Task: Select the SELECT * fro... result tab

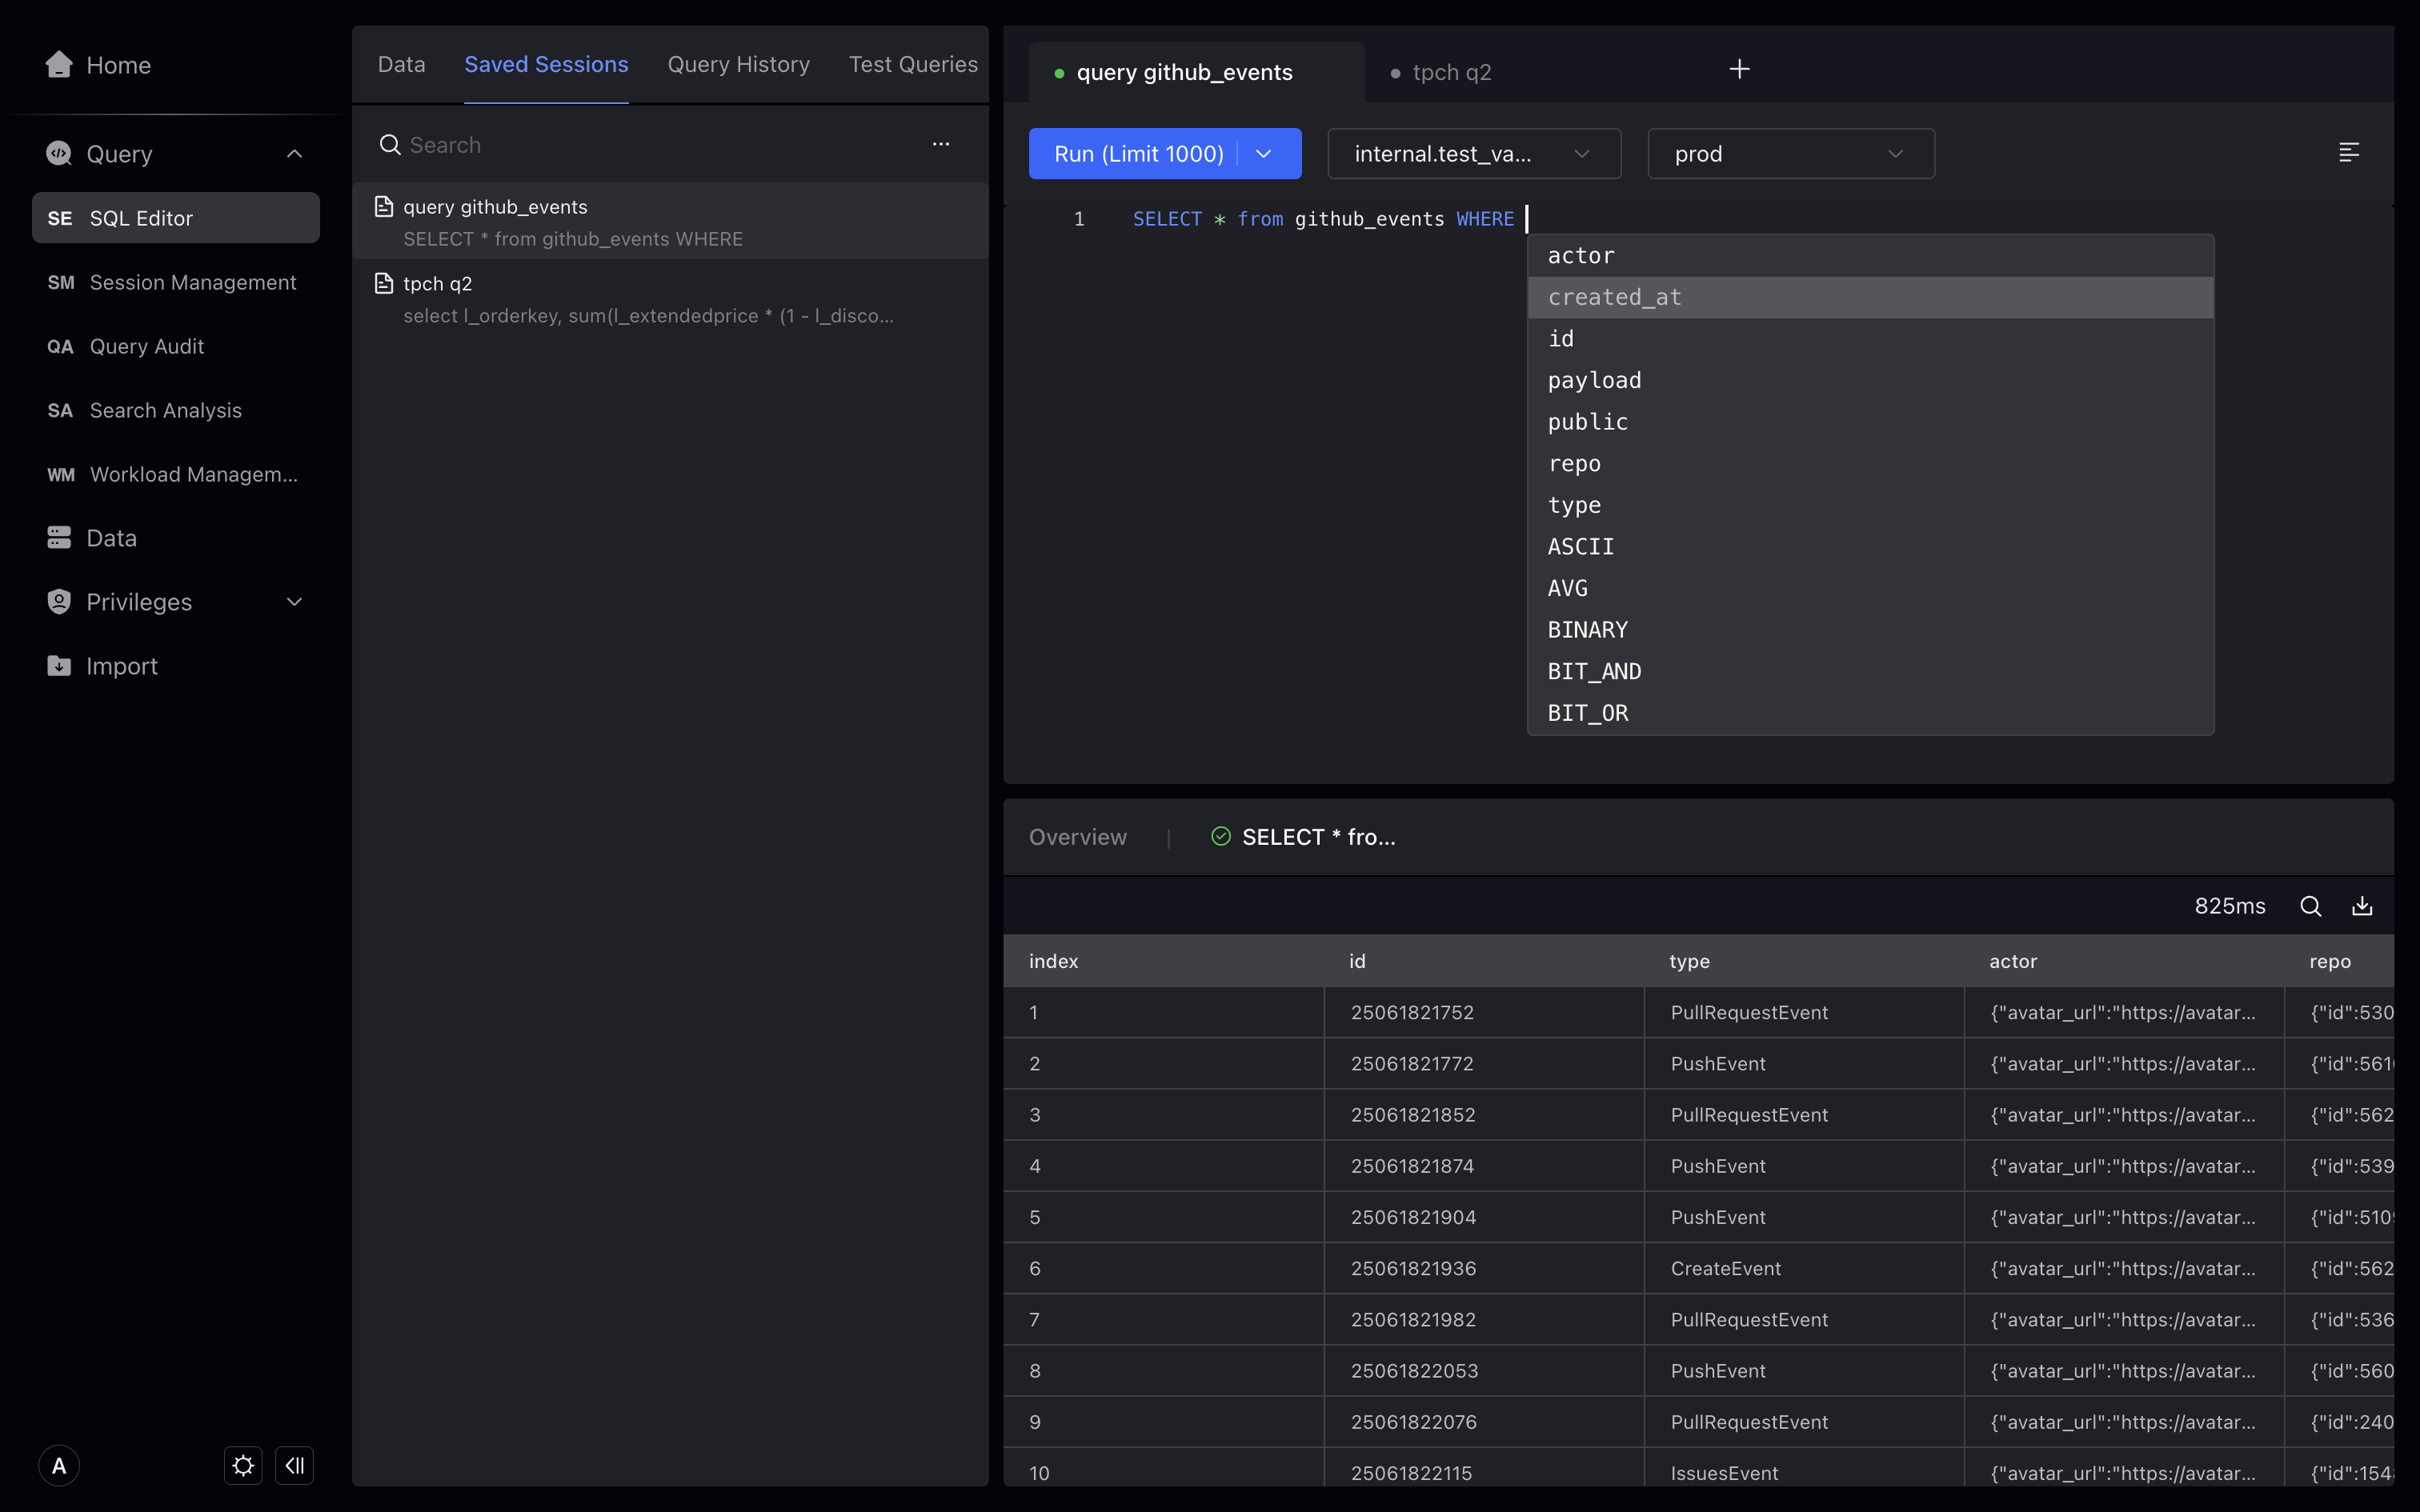Action: [x=1303, y=837]
